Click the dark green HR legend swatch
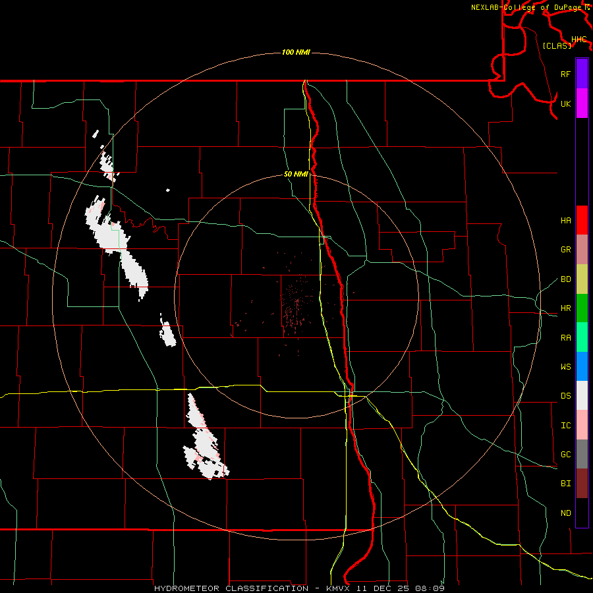The width and height of the screenshot is (593, 593). click(582, 308)
